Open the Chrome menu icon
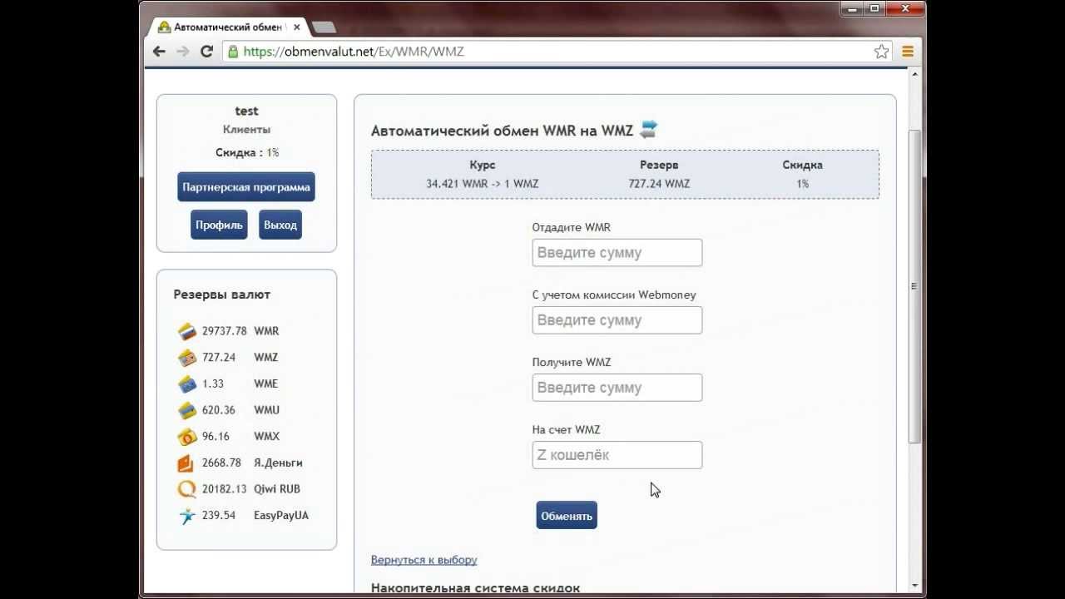The image size is (1065, 599). click(908, 52)
